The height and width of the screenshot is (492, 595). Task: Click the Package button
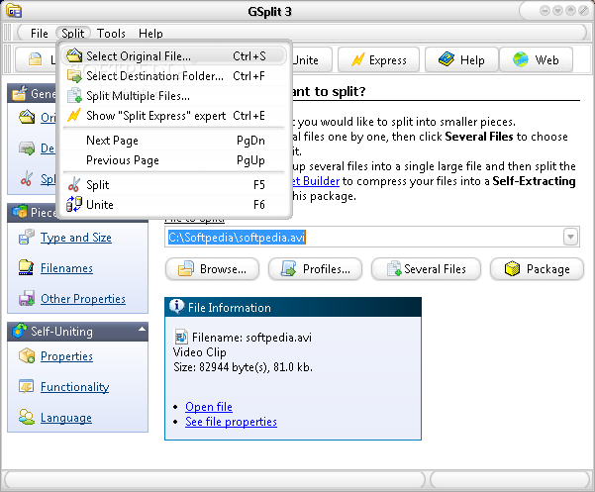pyautogui.click(x=537, y=269)
